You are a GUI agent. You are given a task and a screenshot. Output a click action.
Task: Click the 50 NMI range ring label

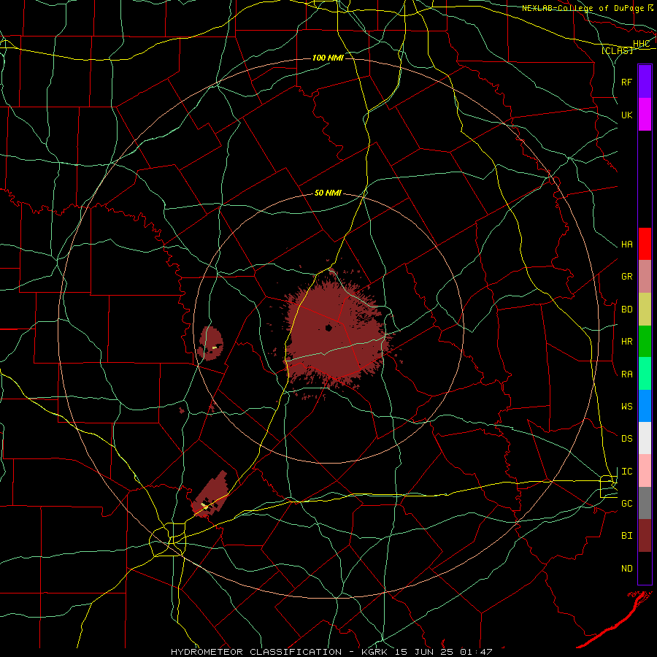328,193
